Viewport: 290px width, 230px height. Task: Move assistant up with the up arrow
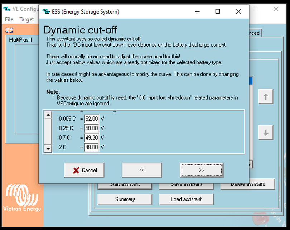click(266, 96)
